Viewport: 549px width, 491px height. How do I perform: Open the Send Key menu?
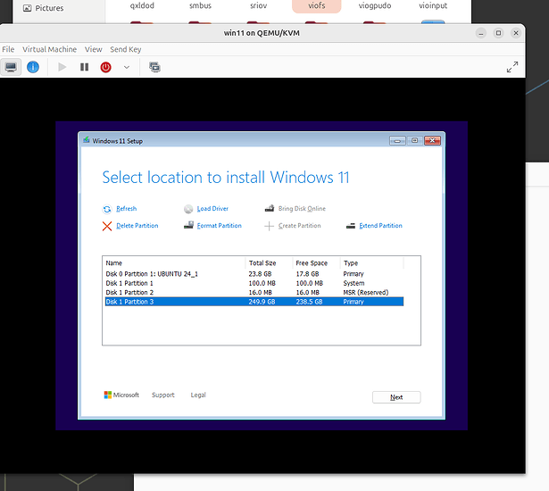pyautogui.click(x=125, y=49)
